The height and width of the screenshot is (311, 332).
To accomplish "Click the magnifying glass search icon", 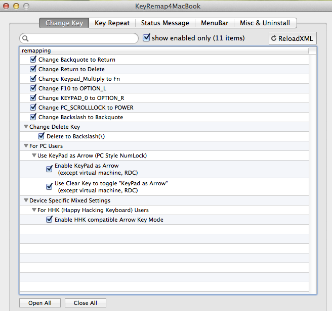I will point(25,38).
